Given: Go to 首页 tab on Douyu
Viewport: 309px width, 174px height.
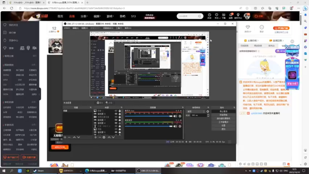Looking at the screenshot, I should coord(60,16).
